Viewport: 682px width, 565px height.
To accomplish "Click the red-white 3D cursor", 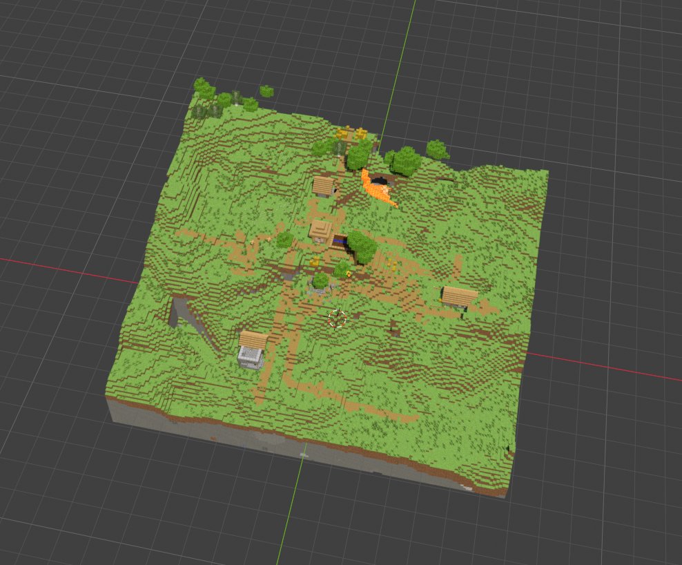I will pyautogui.click(x=337, y=318).
